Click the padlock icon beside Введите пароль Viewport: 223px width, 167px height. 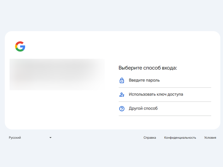pos(122,81)
